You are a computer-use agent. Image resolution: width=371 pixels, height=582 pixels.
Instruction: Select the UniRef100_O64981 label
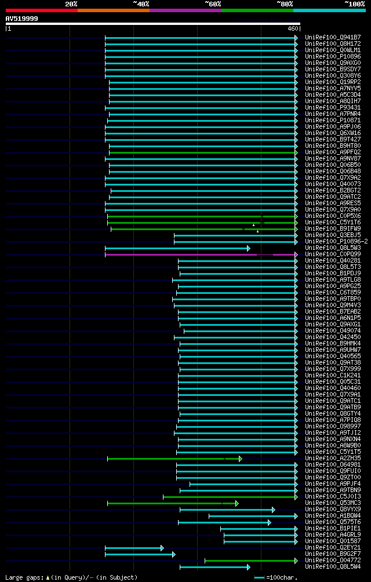click(333, 465)
